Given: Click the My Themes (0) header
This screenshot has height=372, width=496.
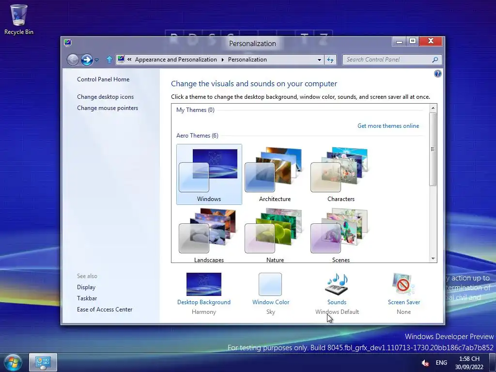Looking at the screenshot, I should (x=195, y=110).
